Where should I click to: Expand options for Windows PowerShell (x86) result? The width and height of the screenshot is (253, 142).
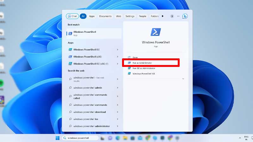coord(117,57)
